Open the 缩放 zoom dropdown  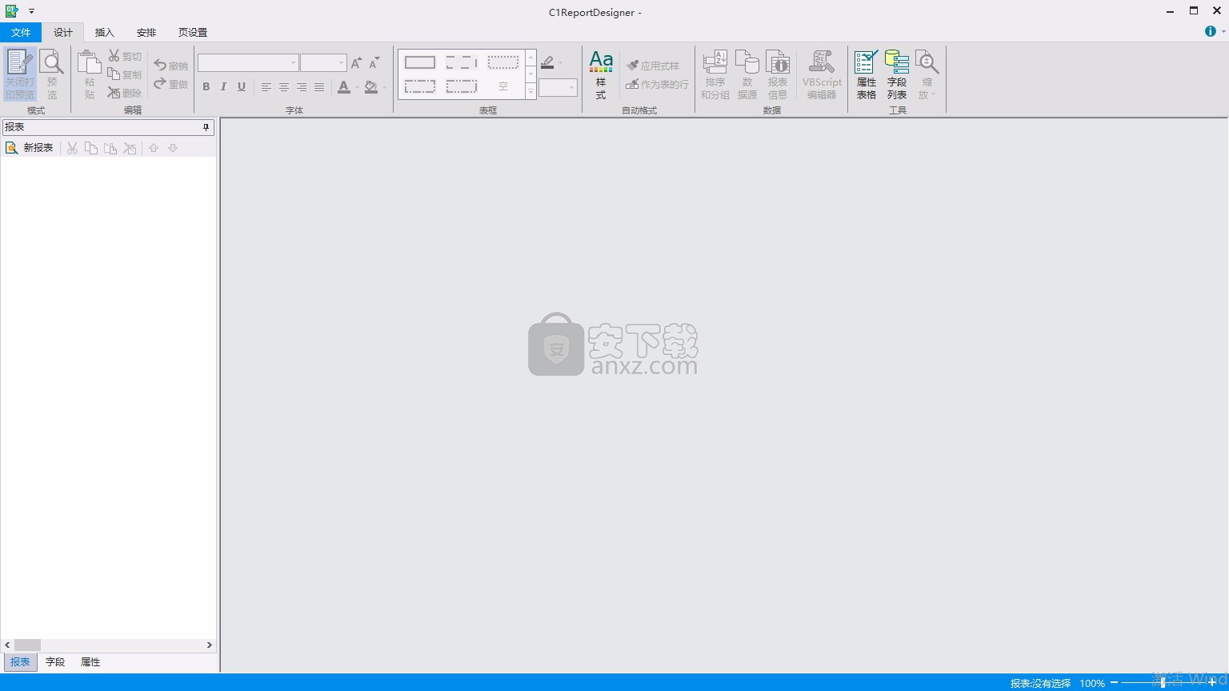[927, 74]
